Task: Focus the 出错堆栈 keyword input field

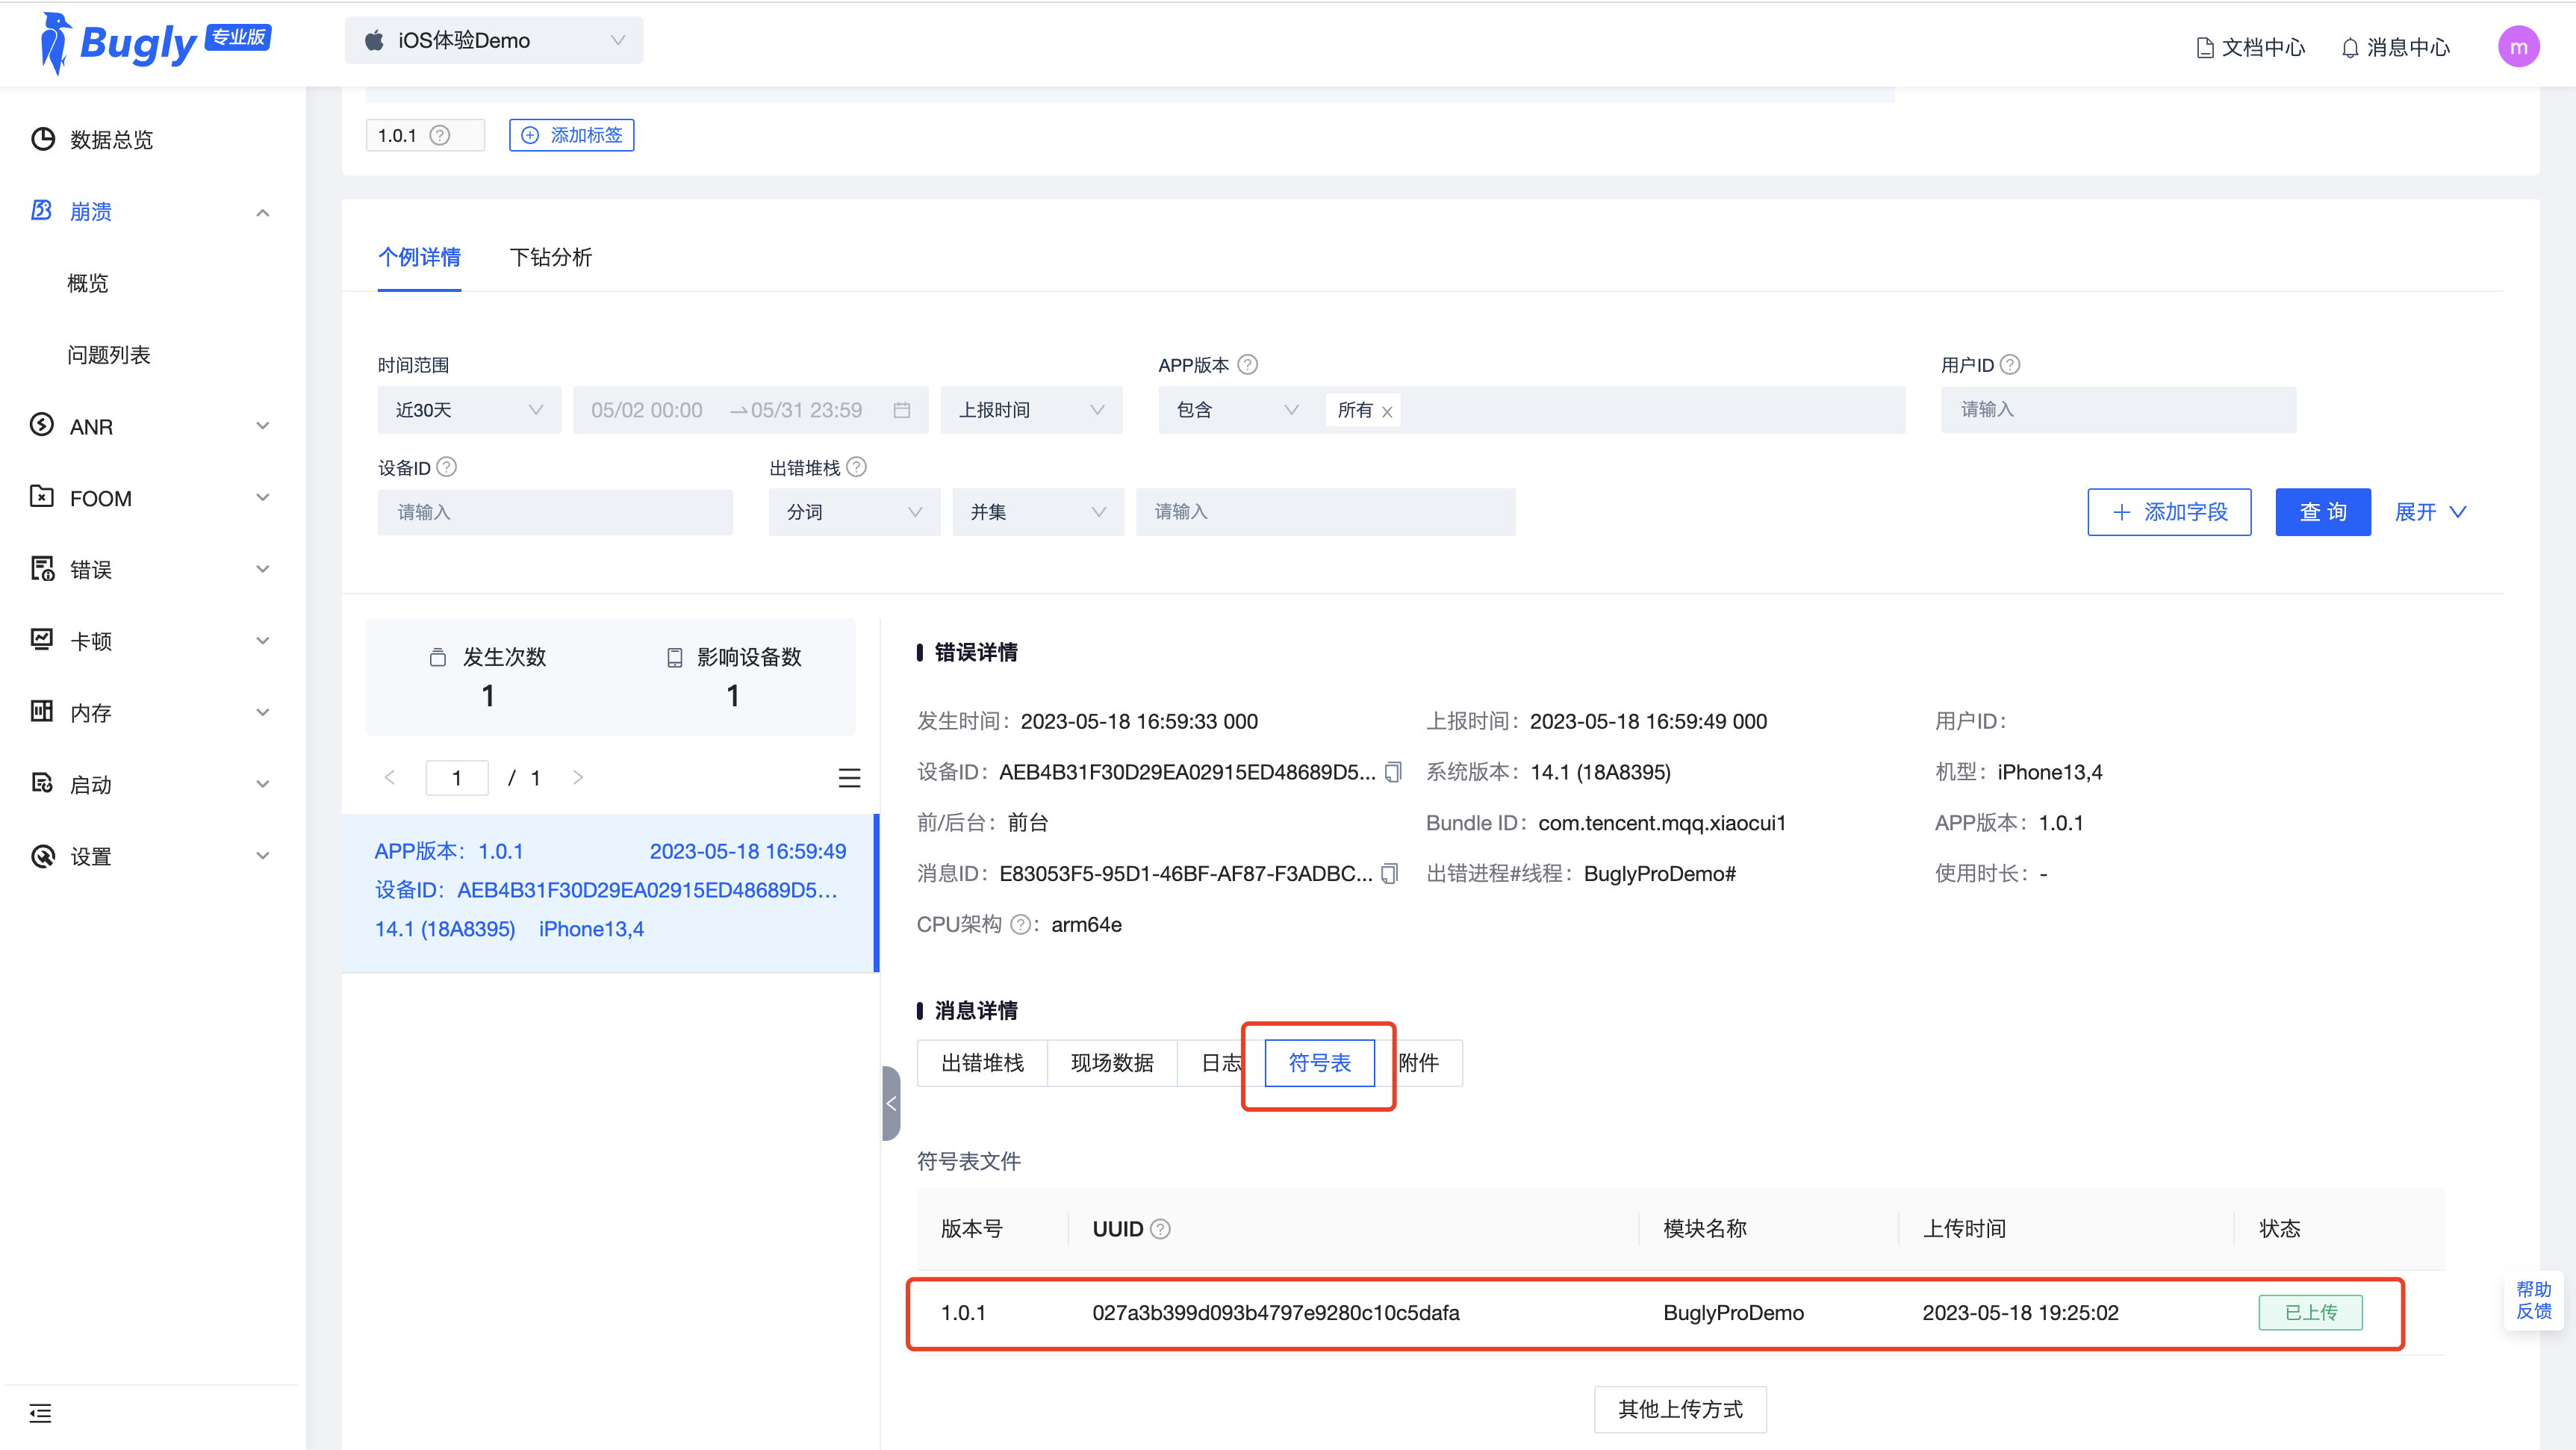Action: pos(1325,512)
